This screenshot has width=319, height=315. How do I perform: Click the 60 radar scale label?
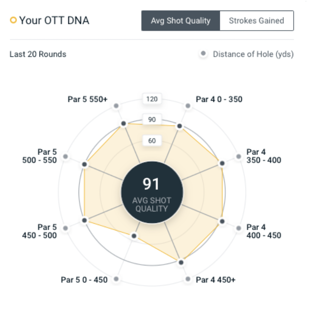(x=152, y=141)
